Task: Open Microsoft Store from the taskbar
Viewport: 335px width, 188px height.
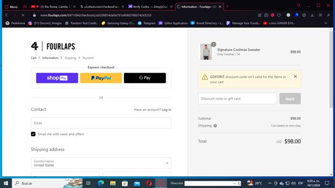Action: [125, 183]
